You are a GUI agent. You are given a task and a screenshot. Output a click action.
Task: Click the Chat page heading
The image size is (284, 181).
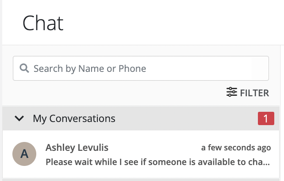pyautogui.click(x=43, y=23)
